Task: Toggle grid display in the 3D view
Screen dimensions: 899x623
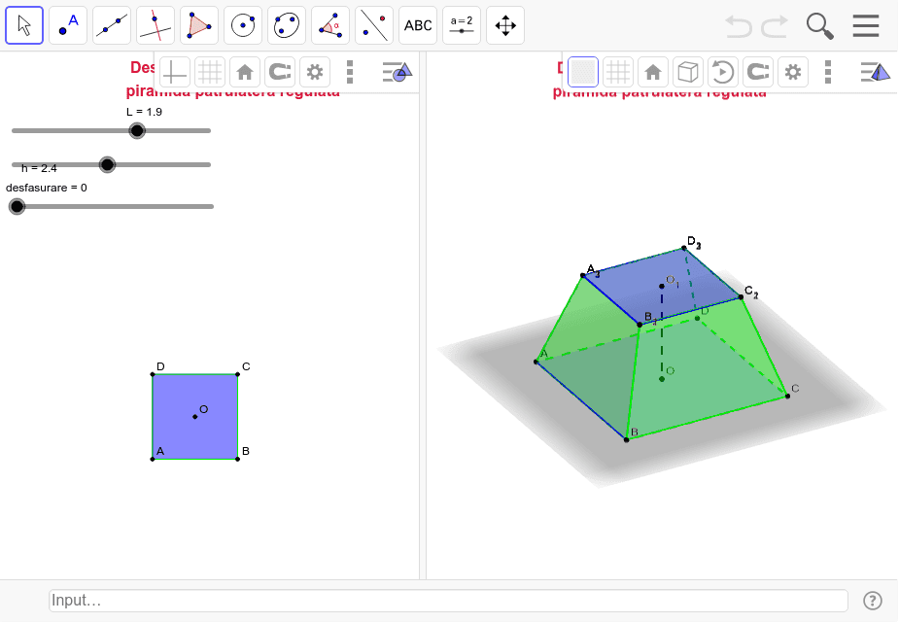Action: tap(618, 72)
